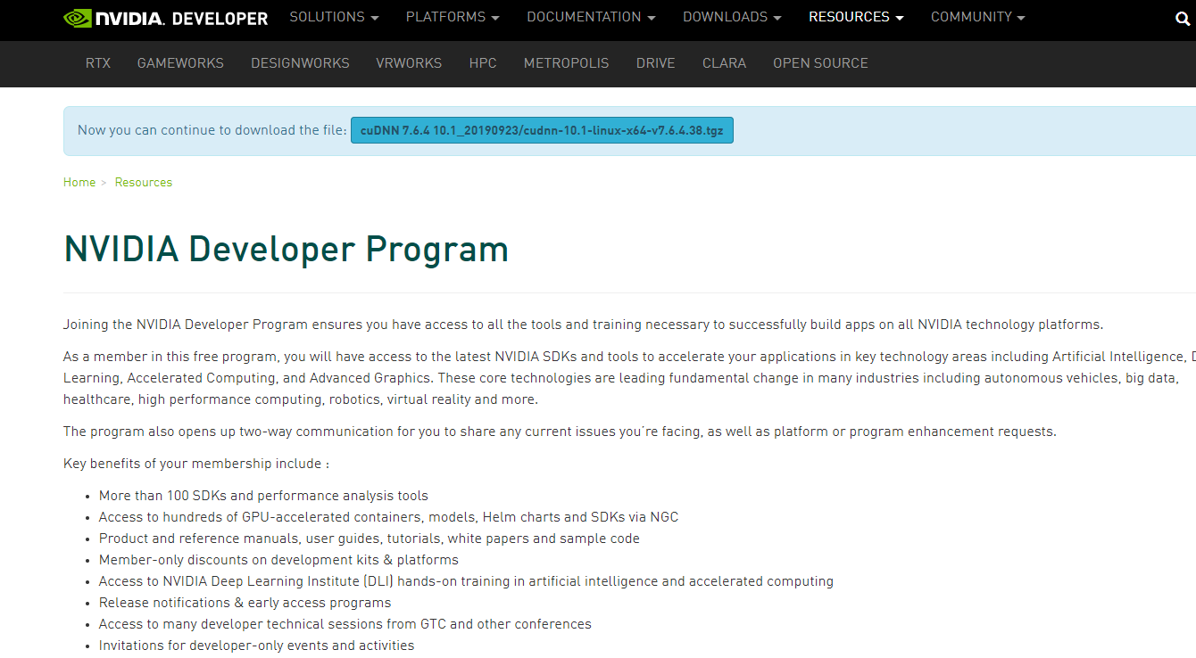Select the HPC menu item
Image resolution: width=1196 pixels, height=658 pixels.
483,63
